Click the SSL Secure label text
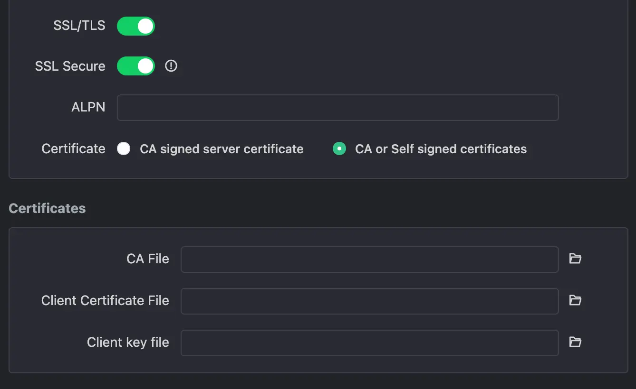 coord(70,66)
